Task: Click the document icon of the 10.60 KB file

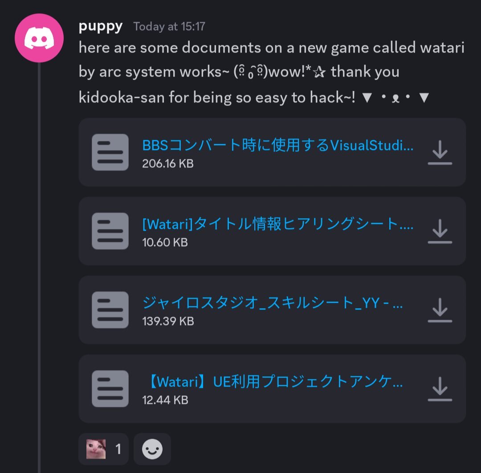Action: (x=110, y=231)
